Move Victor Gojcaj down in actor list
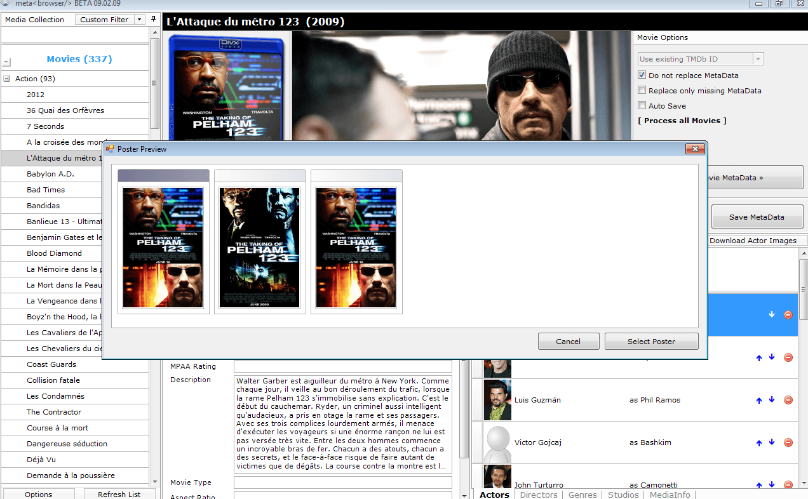The width and height of the screenshot is (808, 499). click(772, 442)
